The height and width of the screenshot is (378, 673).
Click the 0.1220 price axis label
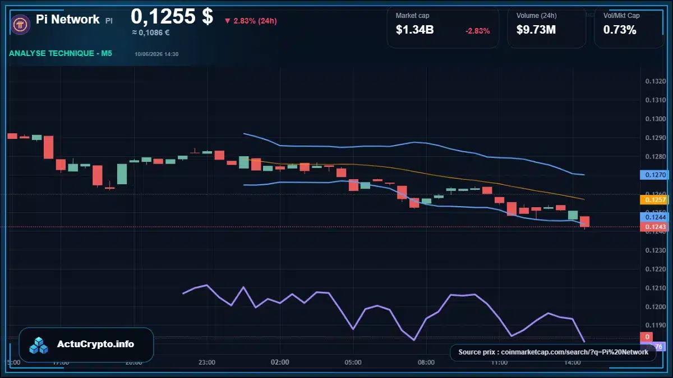(655, 269)
